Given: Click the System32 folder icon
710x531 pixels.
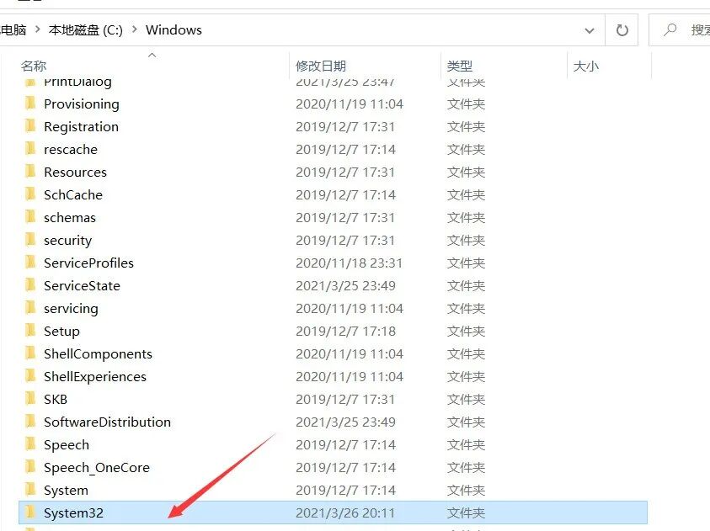Looking at the screenshot, I should [30, 512].
